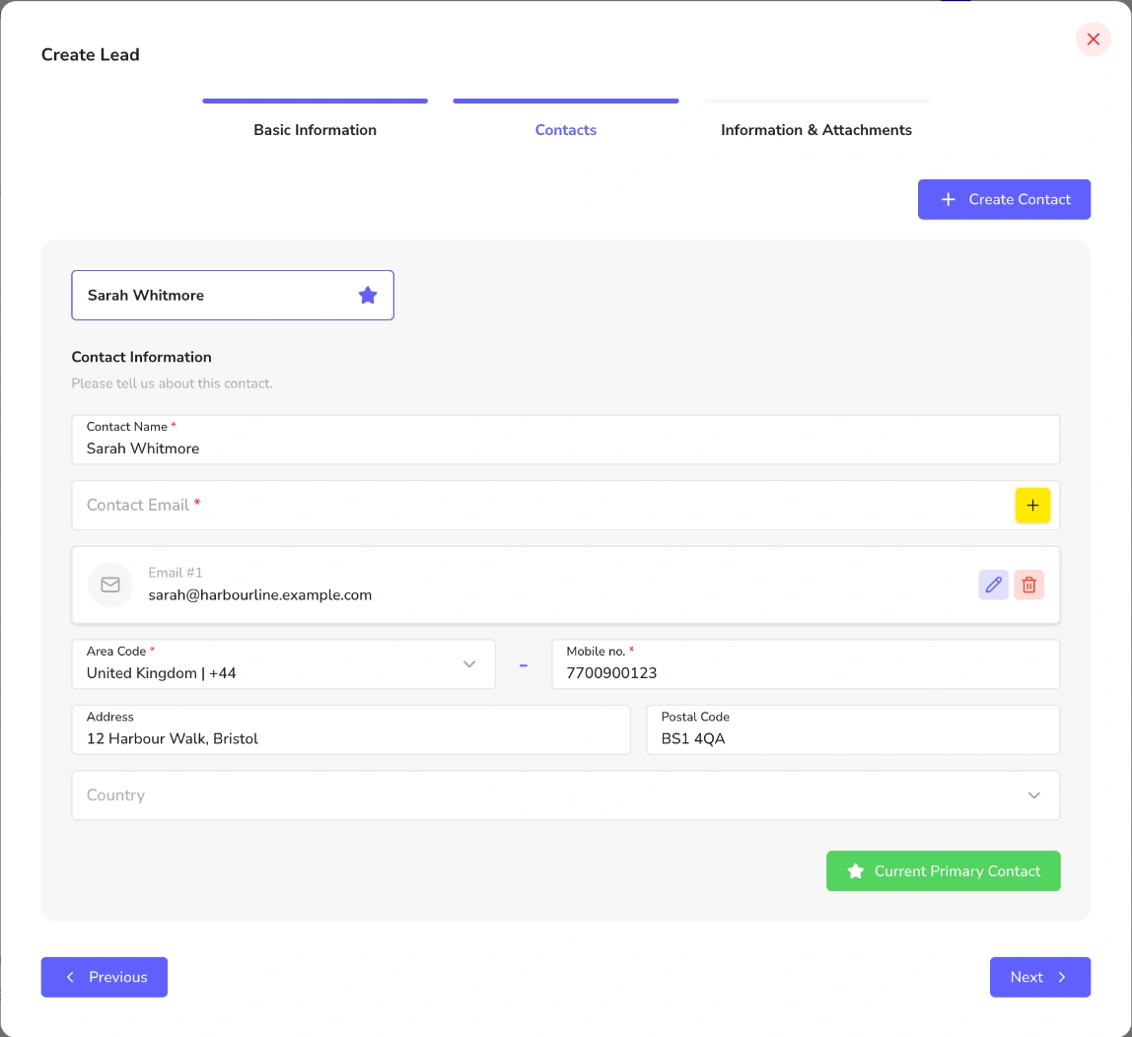Select the Sarah Whitmore contact card
Image resolution: width=1132 pixels, height=1037 pixels.
click(233, 295)
